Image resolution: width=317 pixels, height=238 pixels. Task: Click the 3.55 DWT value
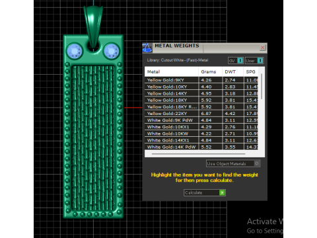tap(230, 147)
